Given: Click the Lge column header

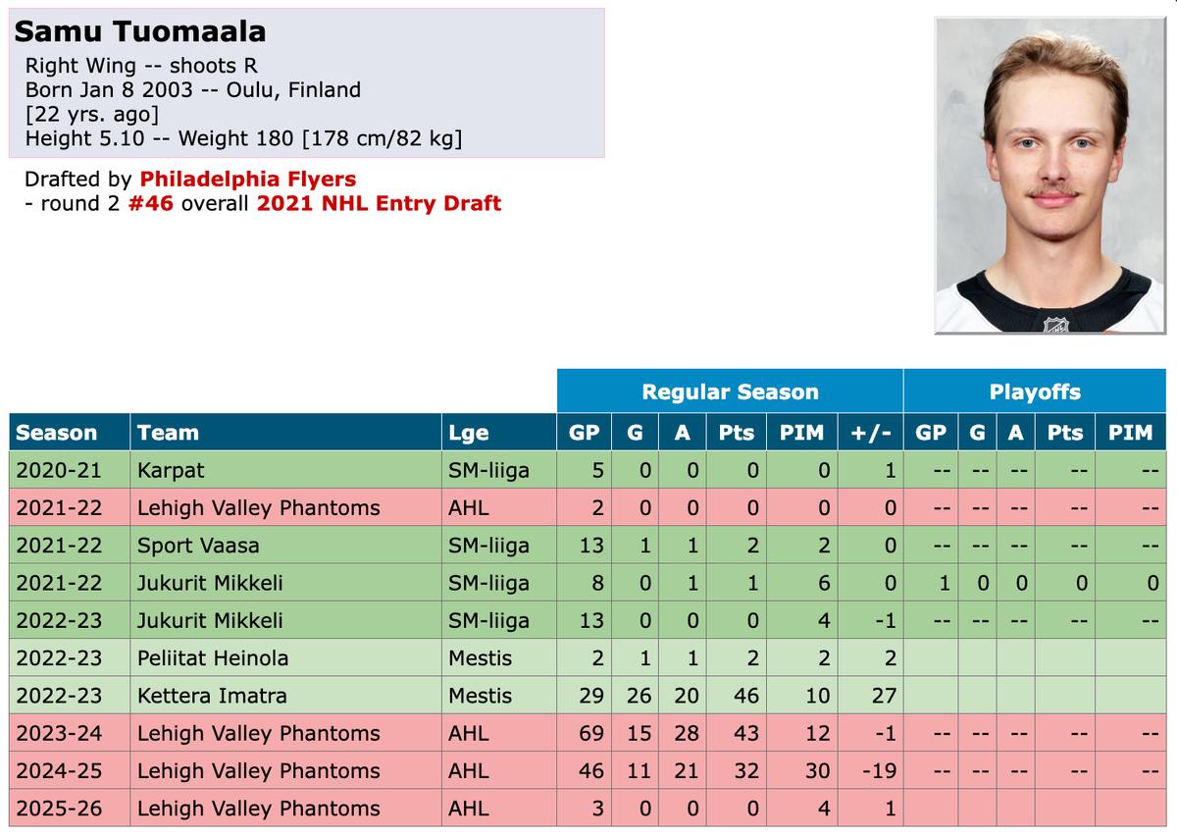Looking at the screenshot, I should pyautogui.click(x=469, y=433).
